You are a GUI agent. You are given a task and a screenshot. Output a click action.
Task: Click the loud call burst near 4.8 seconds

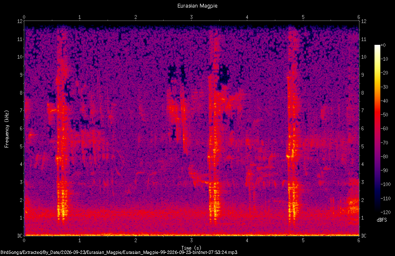(293, 126)
